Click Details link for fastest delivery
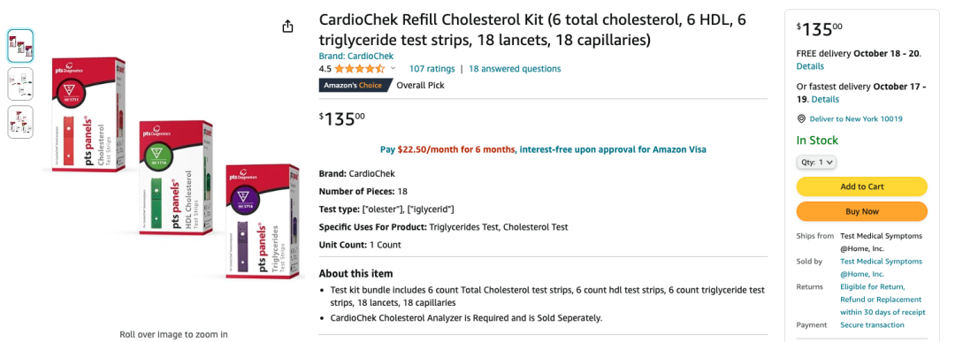This screenshot has width=955, height=342. click(825, 99)
